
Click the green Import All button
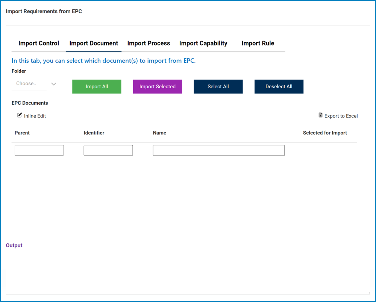pyautogui.click(x=97, y=86)
